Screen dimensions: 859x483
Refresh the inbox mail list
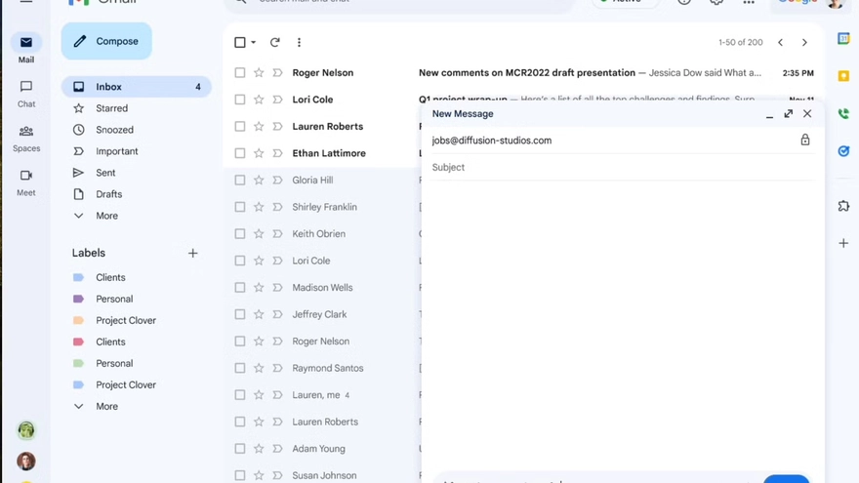point(275,43)
